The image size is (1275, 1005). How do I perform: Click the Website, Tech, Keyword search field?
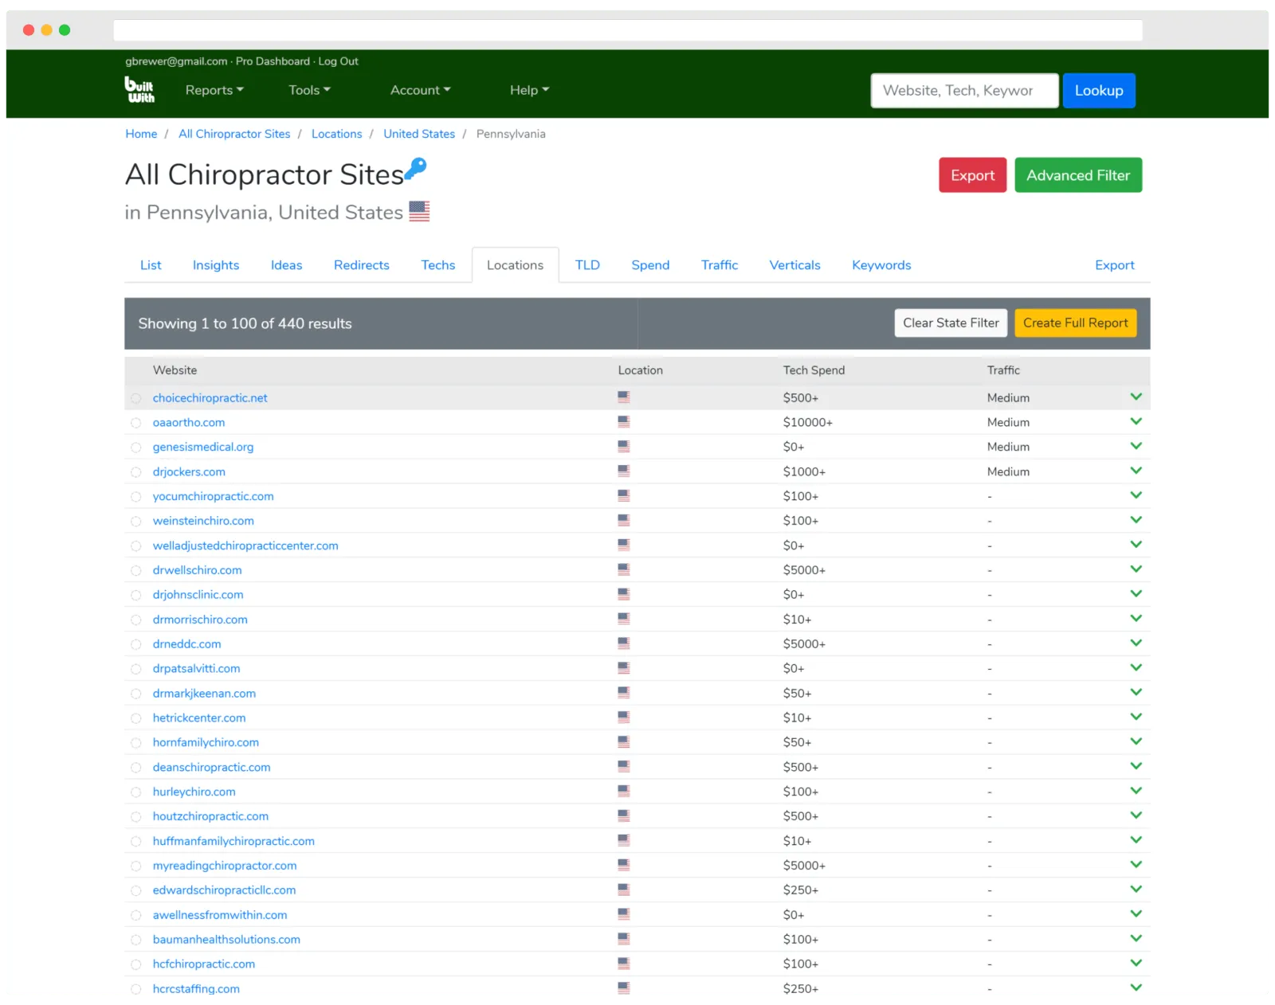pos(964,91)
